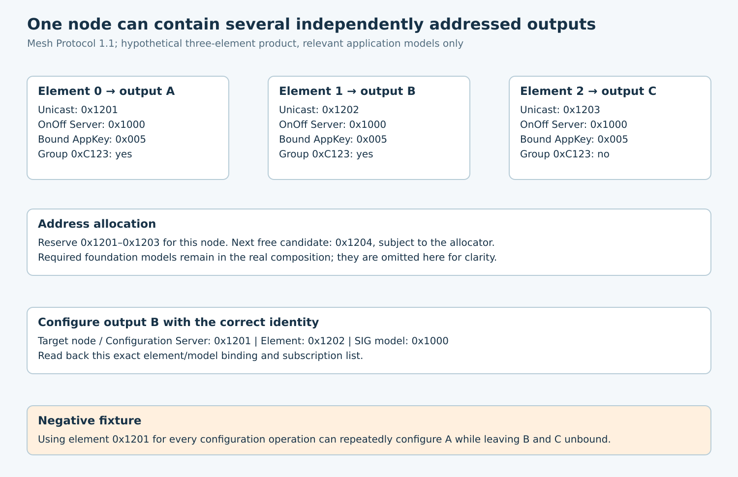Click the line 'Required foundation models remain in the real composition'

pos(267,257)
